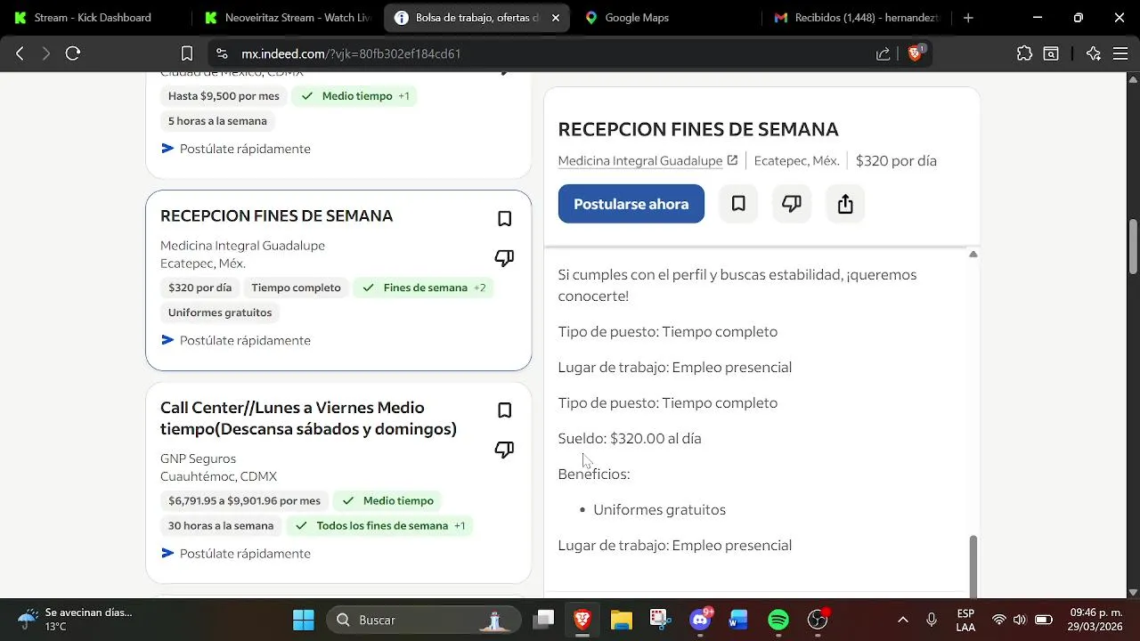Open the Wi-Fi network tray icon
This screenshot has height=641, width=1140.
[999, 620]
